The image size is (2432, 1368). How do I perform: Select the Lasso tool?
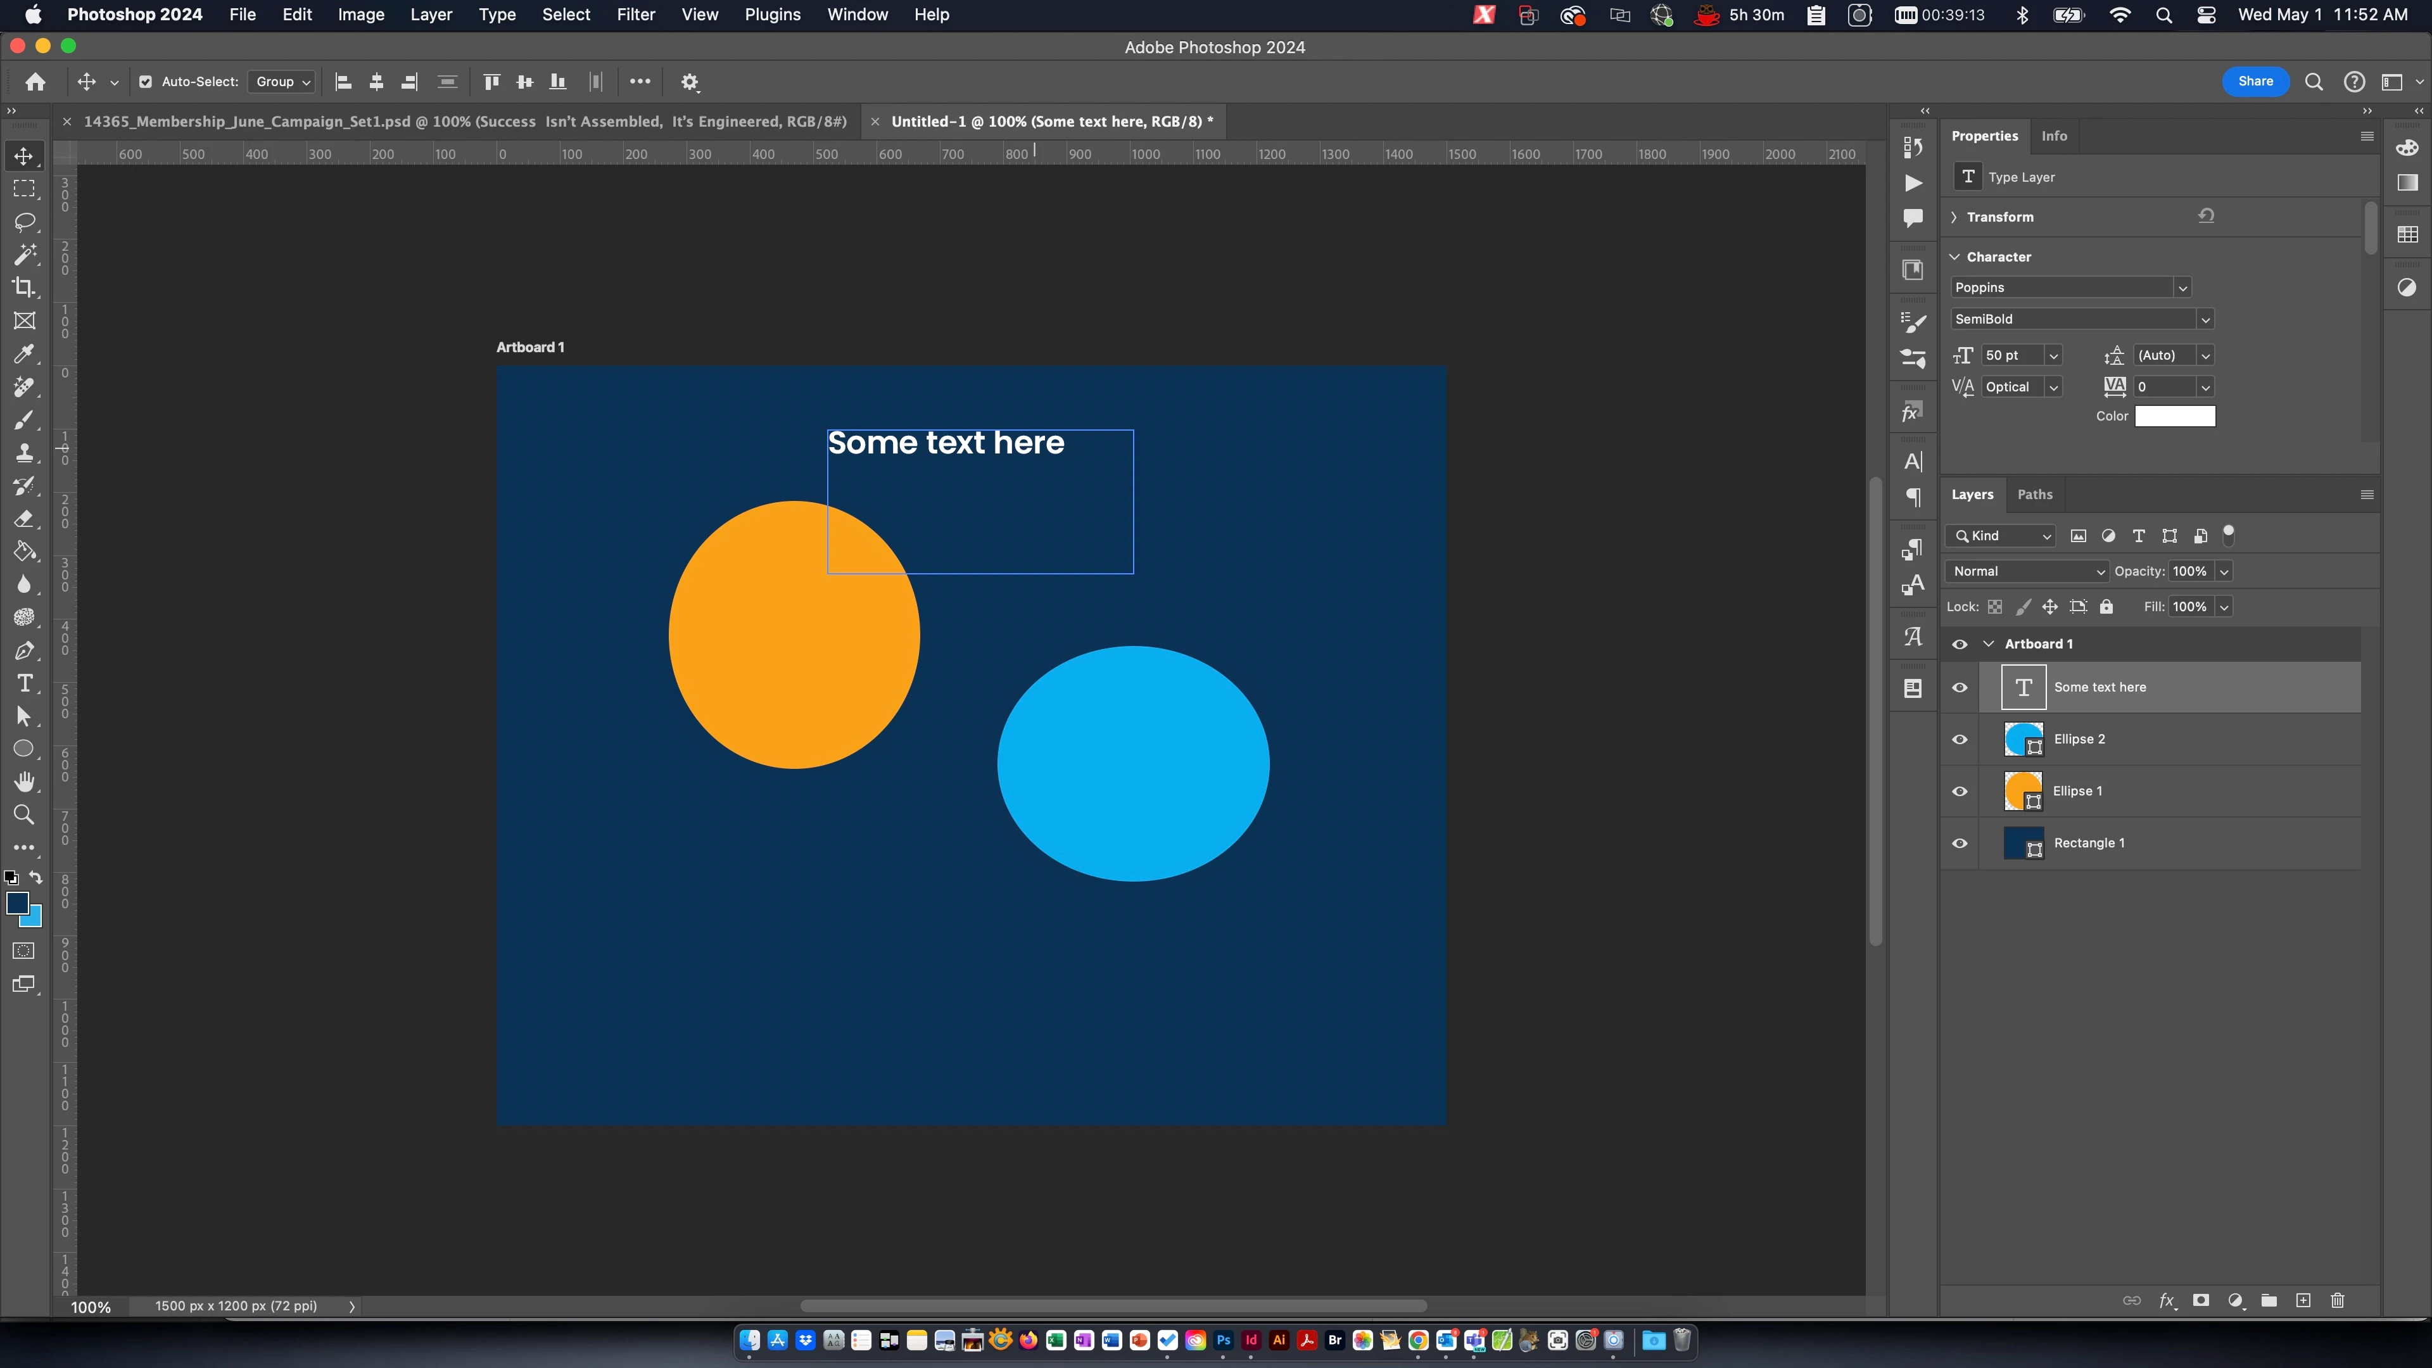pyautogui.click(x=25, y=222)
